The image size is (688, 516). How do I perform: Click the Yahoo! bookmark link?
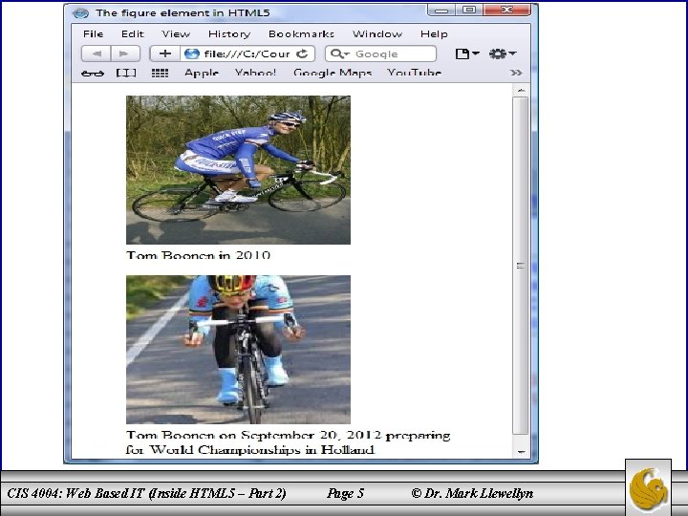point(255,73)
